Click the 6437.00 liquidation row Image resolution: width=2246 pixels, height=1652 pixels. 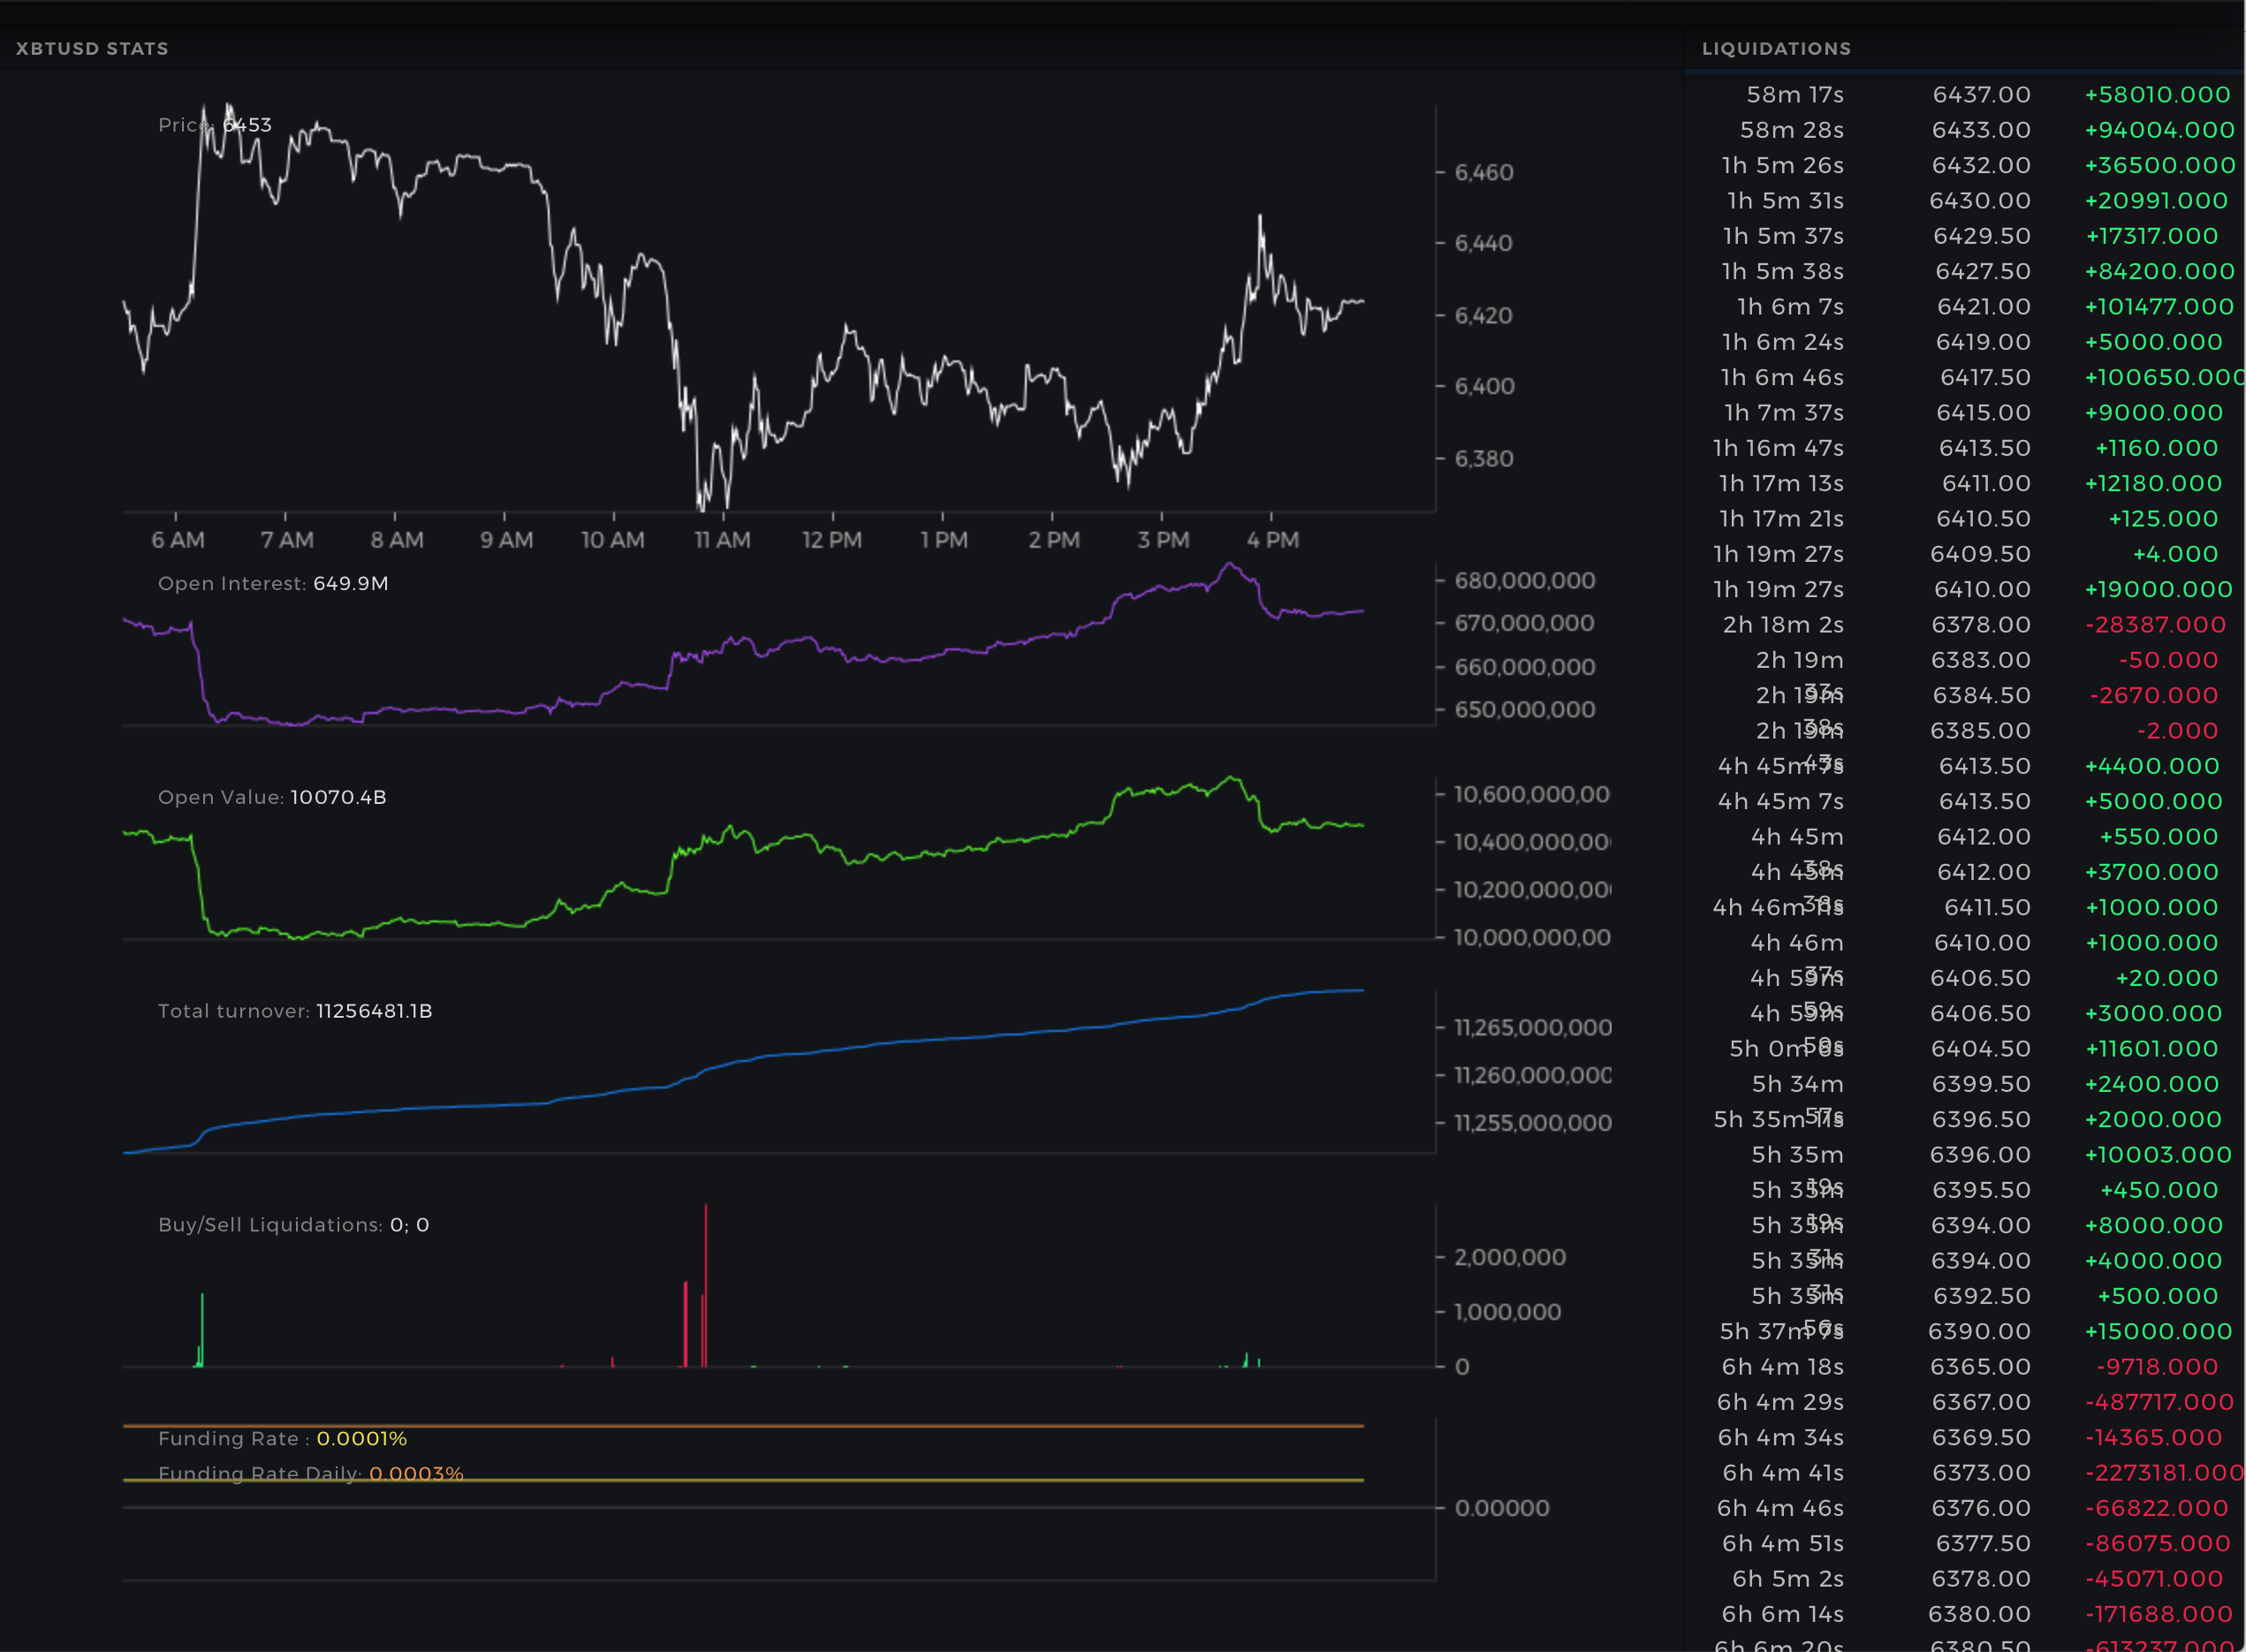pos(1965,94)
